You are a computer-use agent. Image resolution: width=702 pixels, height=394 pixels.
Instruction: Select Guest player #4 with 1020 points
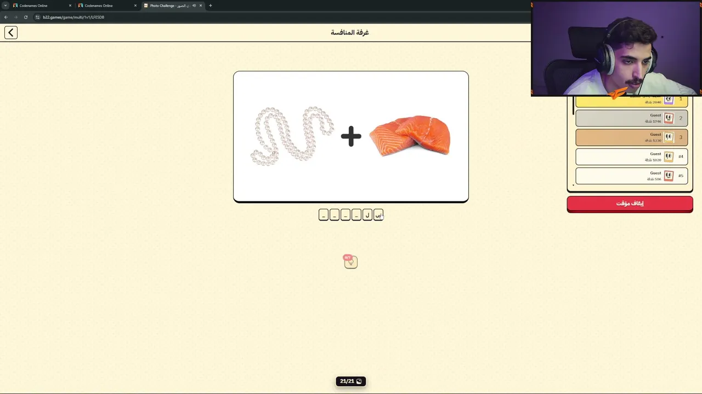pos(631,157)
